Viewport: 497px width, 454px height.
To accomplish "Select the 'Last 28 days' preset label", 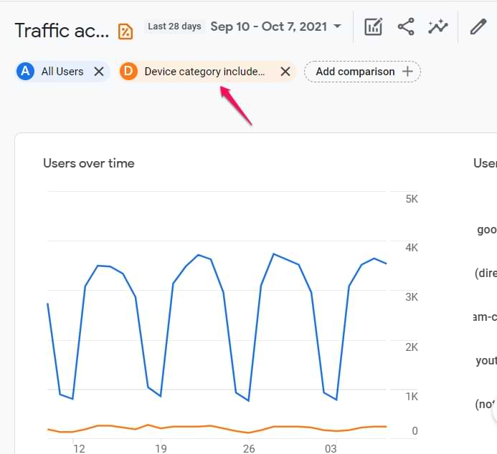I will tap(174, 26).
